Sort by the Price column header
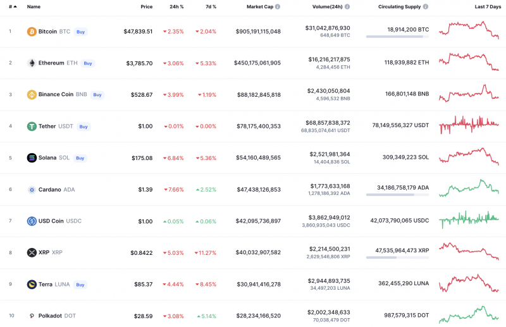 [146, 7]
